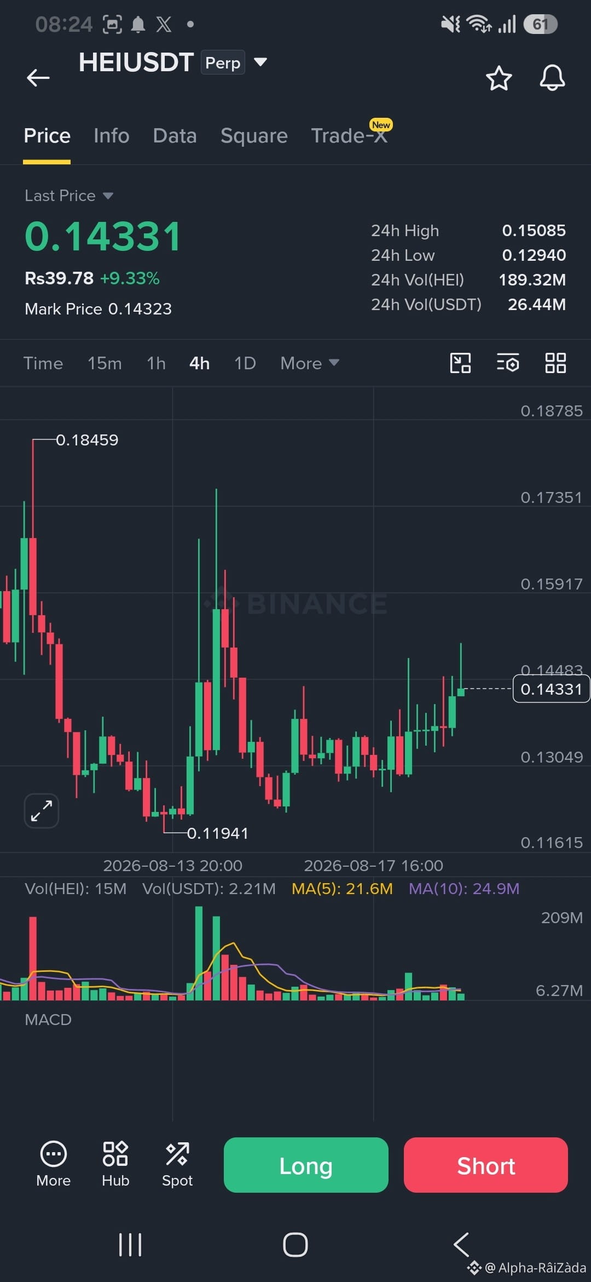
Task: Tap the large green 0.14331 last price
Action: pyautogui.click(x=103, y=237)
